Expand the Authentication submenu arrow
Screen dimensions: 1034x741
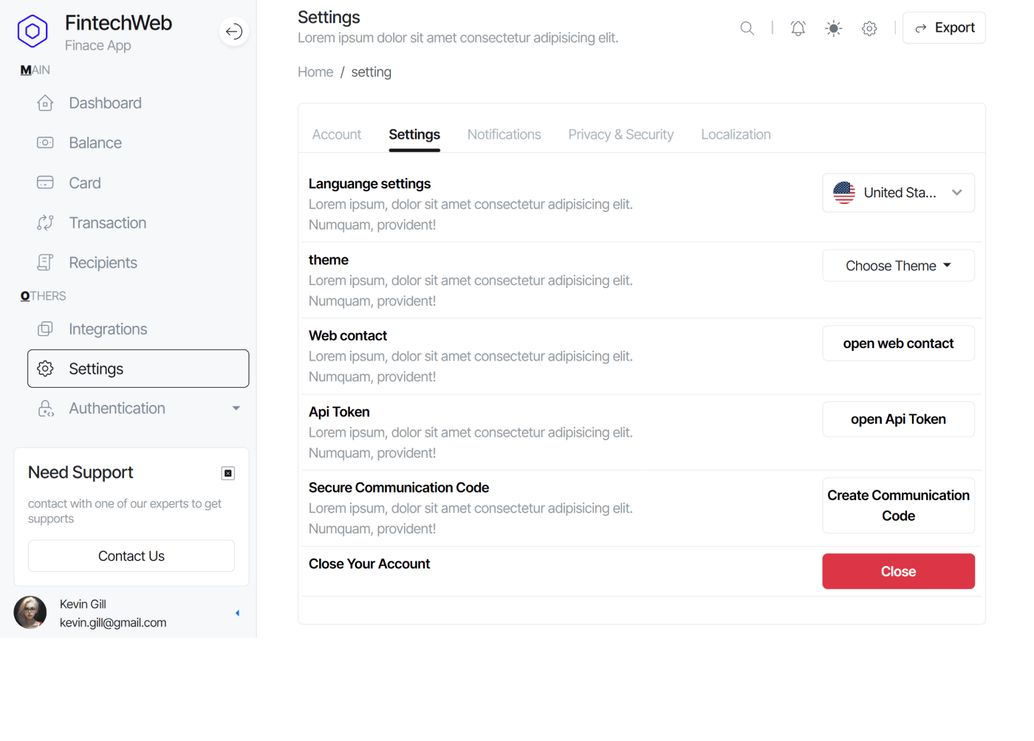tap(236, 409)
